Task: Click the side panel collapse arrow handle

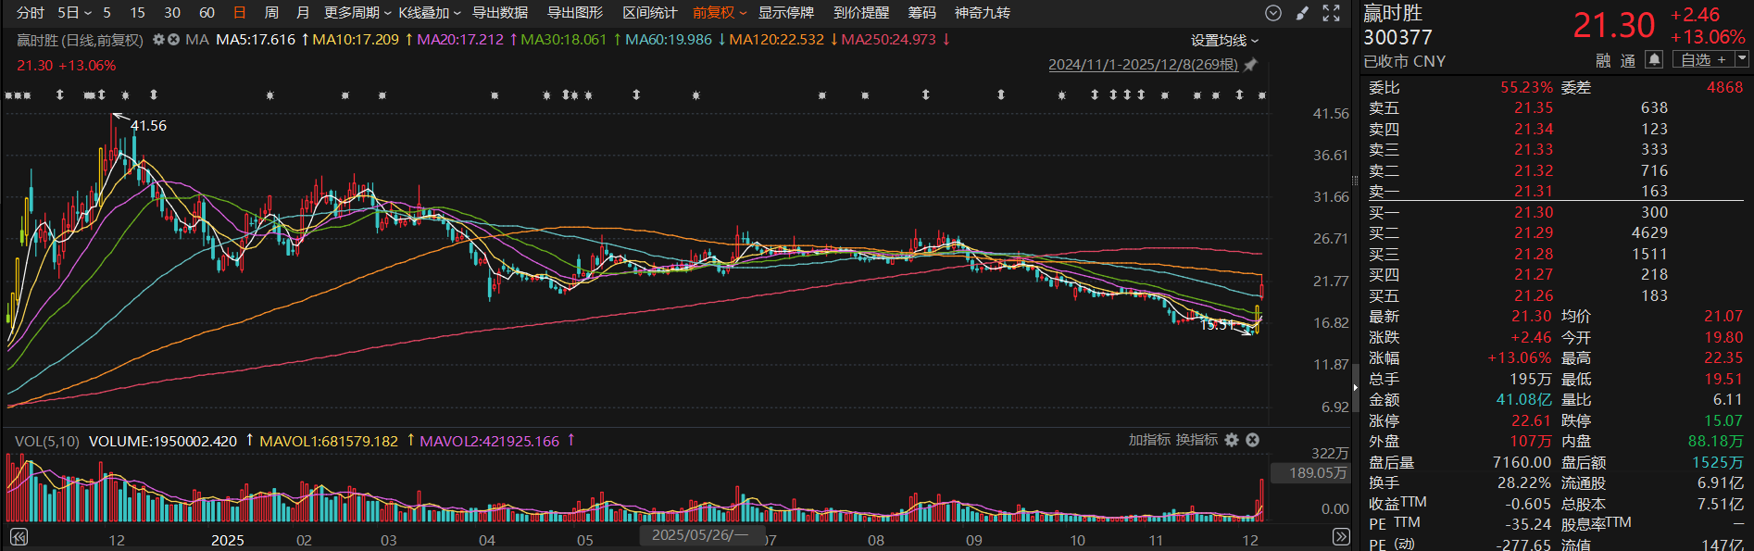Action: pos(1355,387)
